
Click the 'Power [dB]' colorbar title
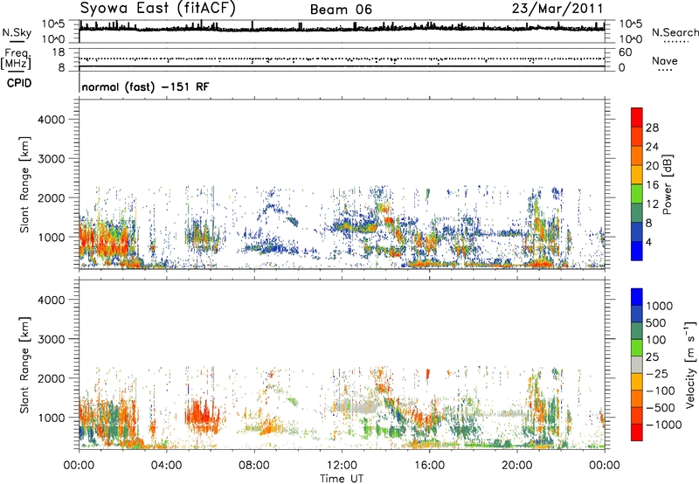click(667, 184)
